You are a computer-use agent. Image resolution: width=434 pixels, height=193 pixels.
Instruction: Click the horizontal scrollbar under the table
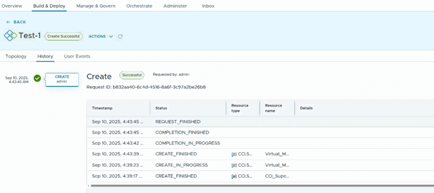(254, 185)
